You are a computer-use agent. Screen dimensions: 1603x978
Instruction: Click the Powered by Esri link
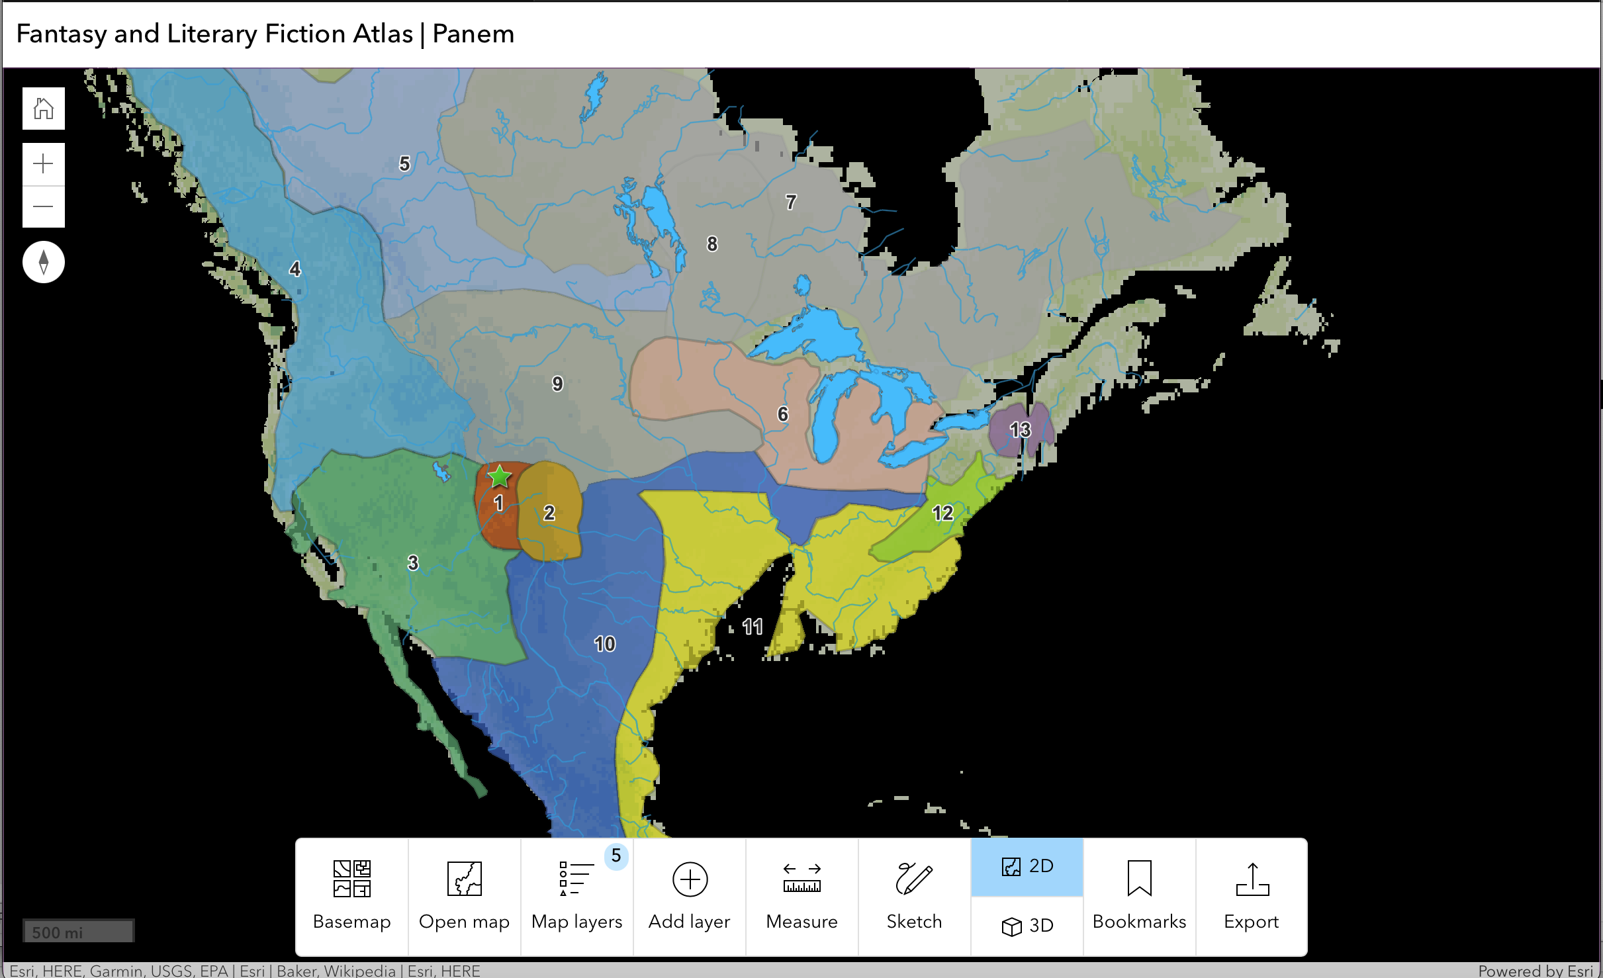coord(1535,971)
